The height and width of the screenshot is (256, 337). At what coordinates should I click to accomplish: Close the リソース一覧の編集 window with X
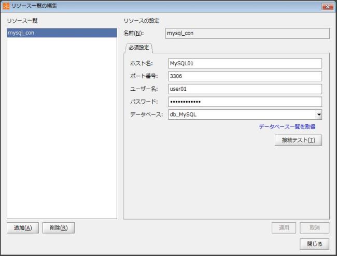[x=327, y=6]
